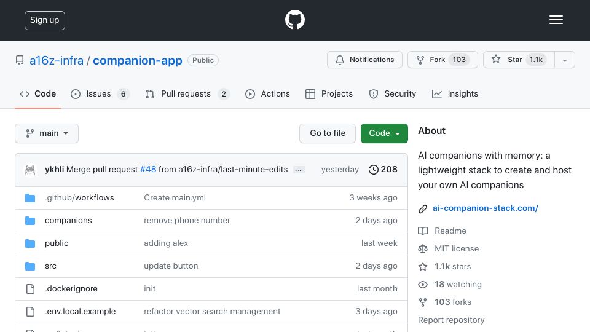The width and height of the screenshot is (590, 332).
Task: Open the MIT license link
Action: (457, 249)
